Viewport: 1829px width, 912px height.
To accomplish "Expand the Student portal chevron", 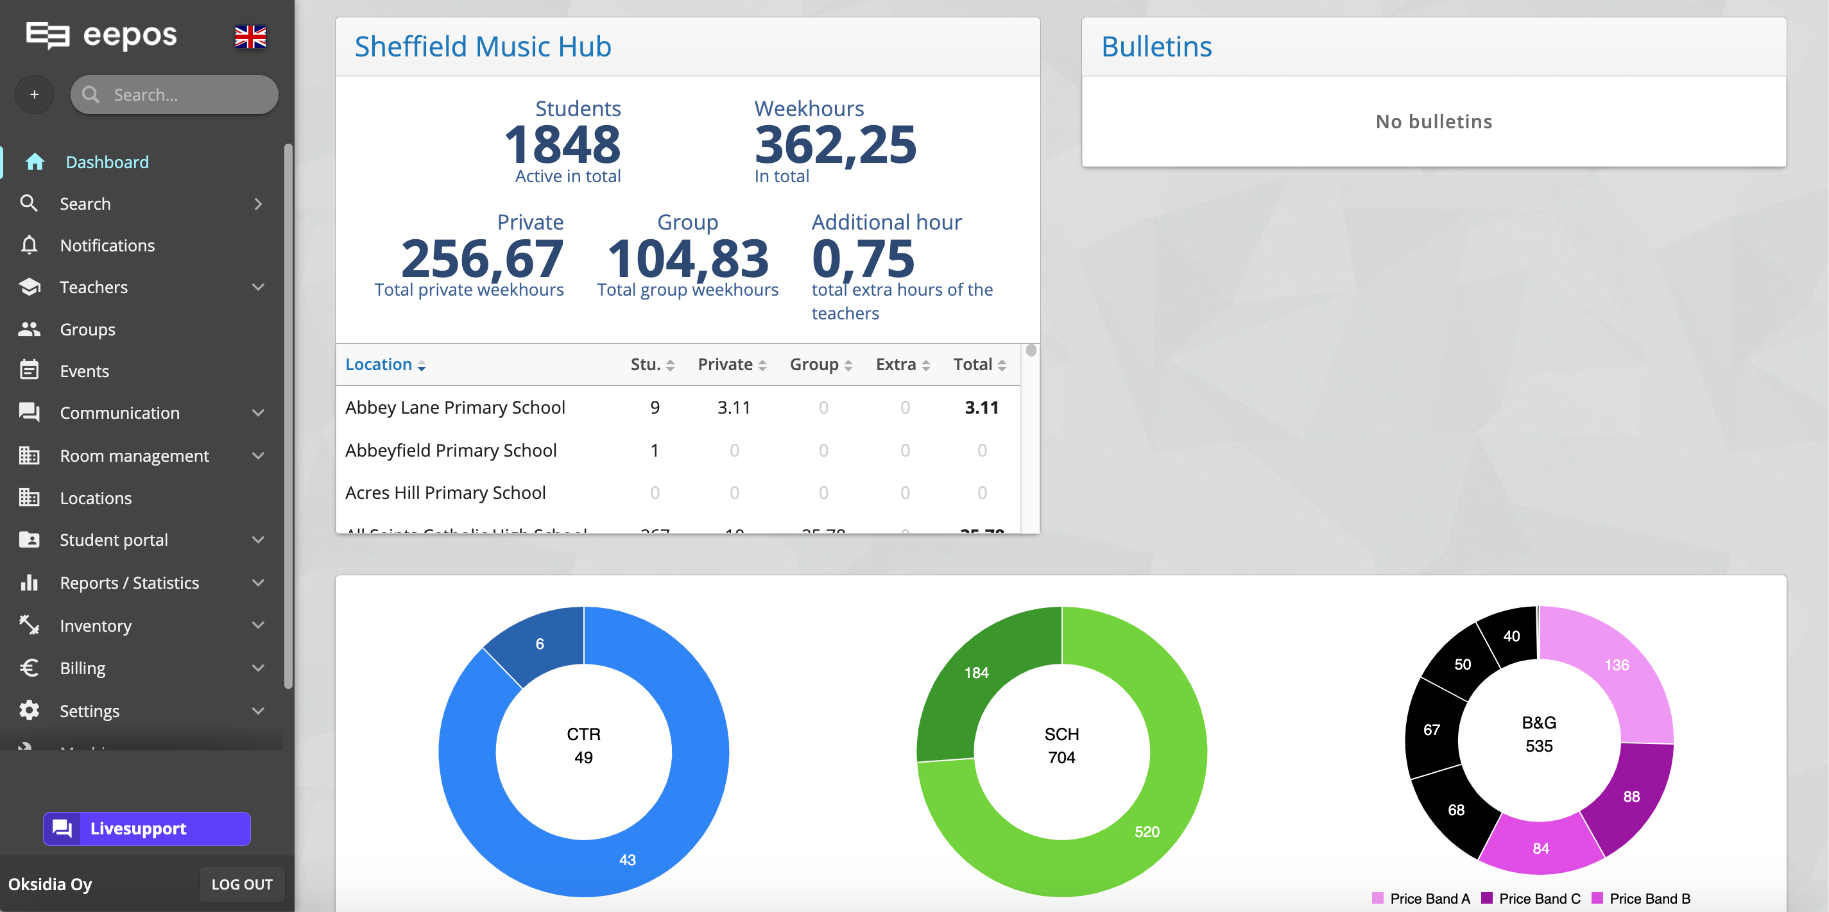I will pos(259,539).
